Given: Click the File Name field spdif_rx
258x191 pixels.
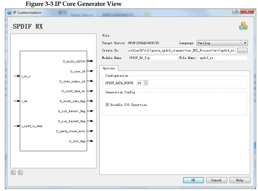Looking at the screenshot, I should pyautogui.click(x=223, y=58).
